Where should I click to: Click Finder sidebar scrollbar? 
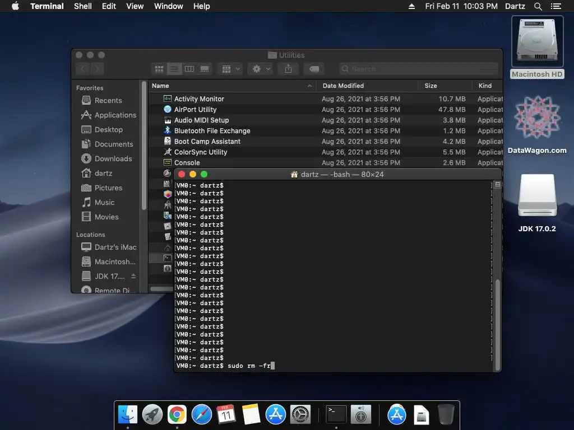pos(144,146)
